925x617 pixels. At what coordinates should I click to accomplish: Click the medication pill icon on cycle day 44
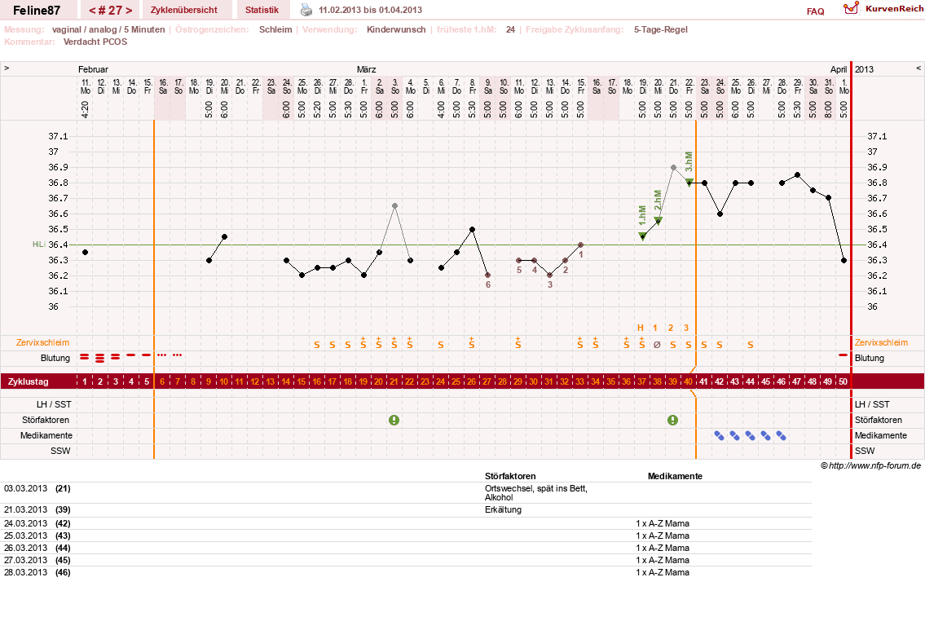click(x=750, y=436)
